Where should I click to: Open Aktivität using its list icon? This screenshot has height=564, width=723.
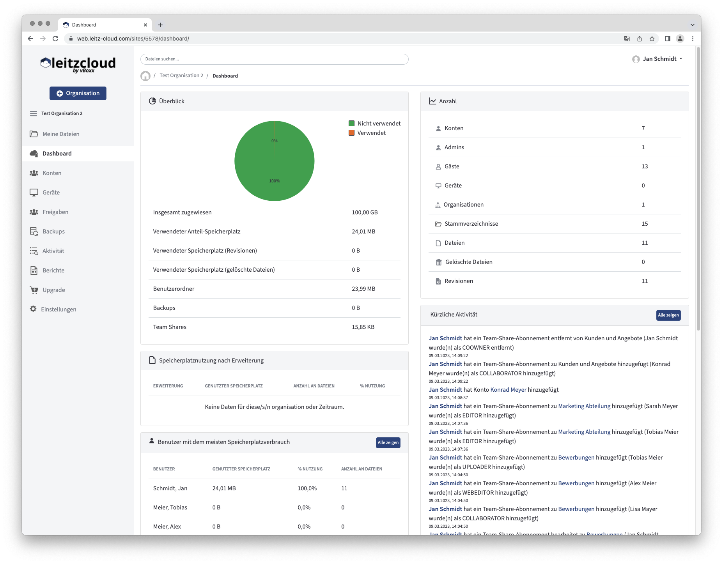tap(33, 251)
